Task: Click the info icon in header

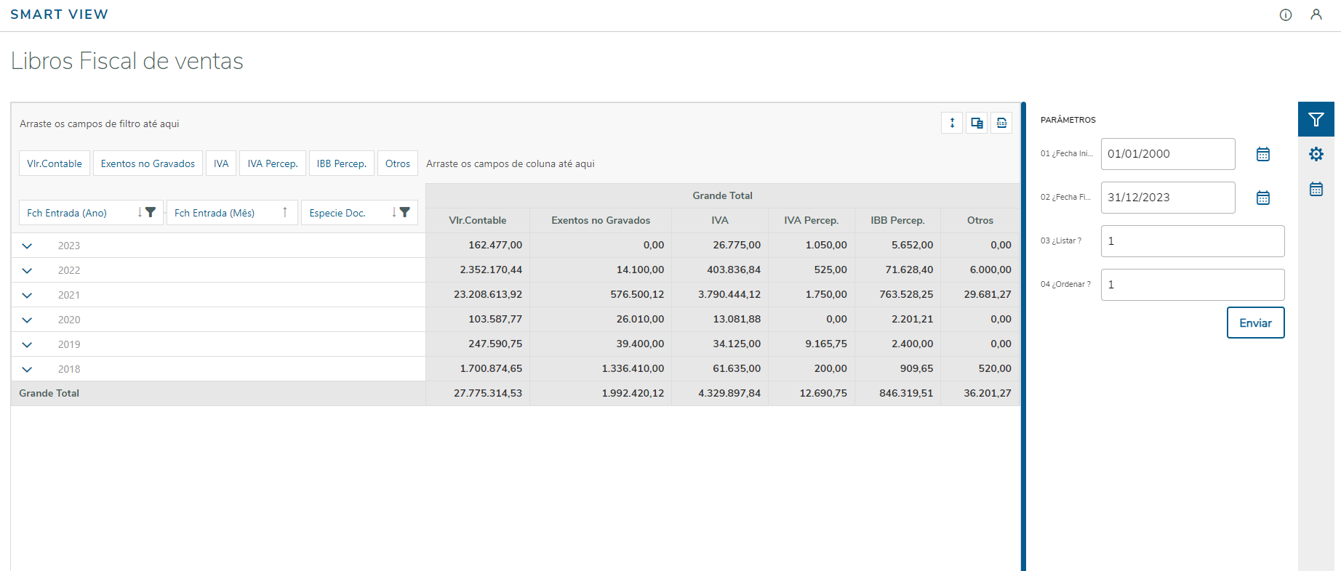Action: pos(1285,15)
